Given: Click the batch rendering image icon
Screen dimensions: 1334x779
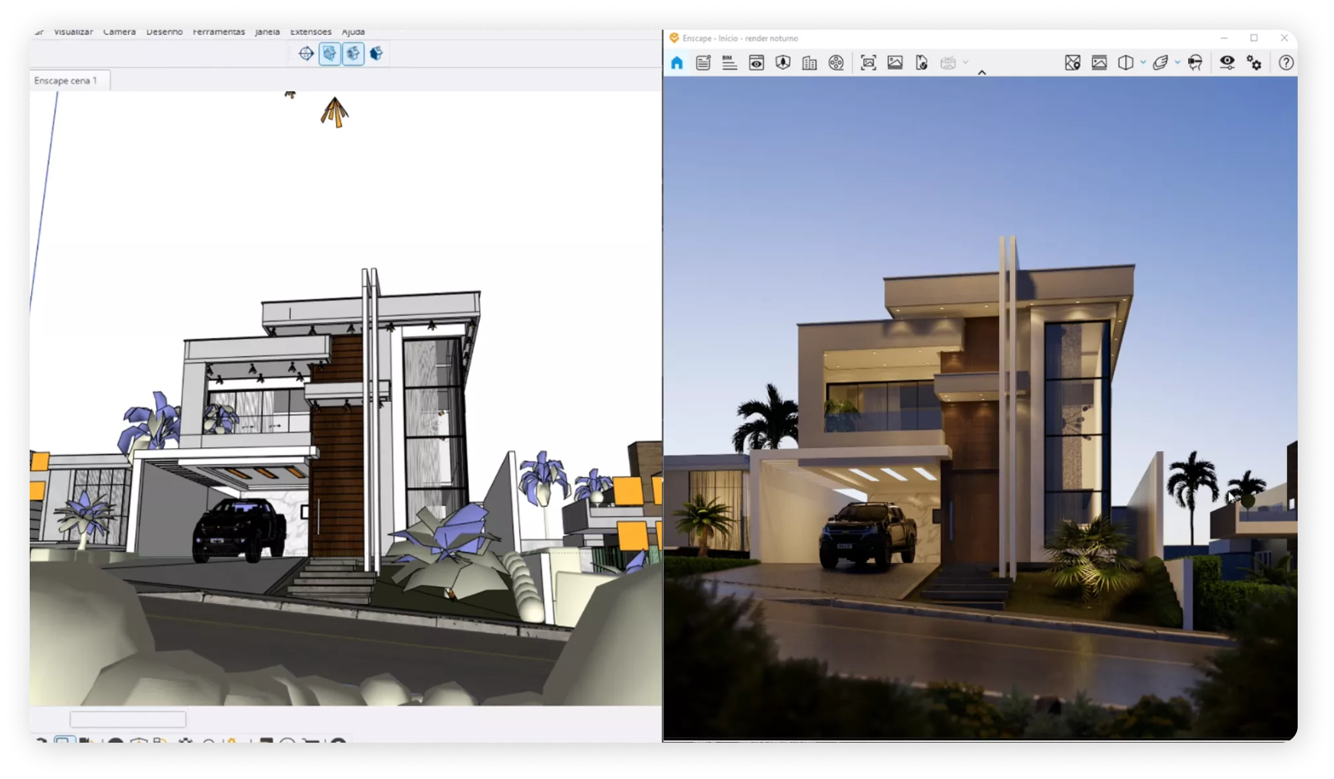Looking at the screenshot, I should 895,63.
